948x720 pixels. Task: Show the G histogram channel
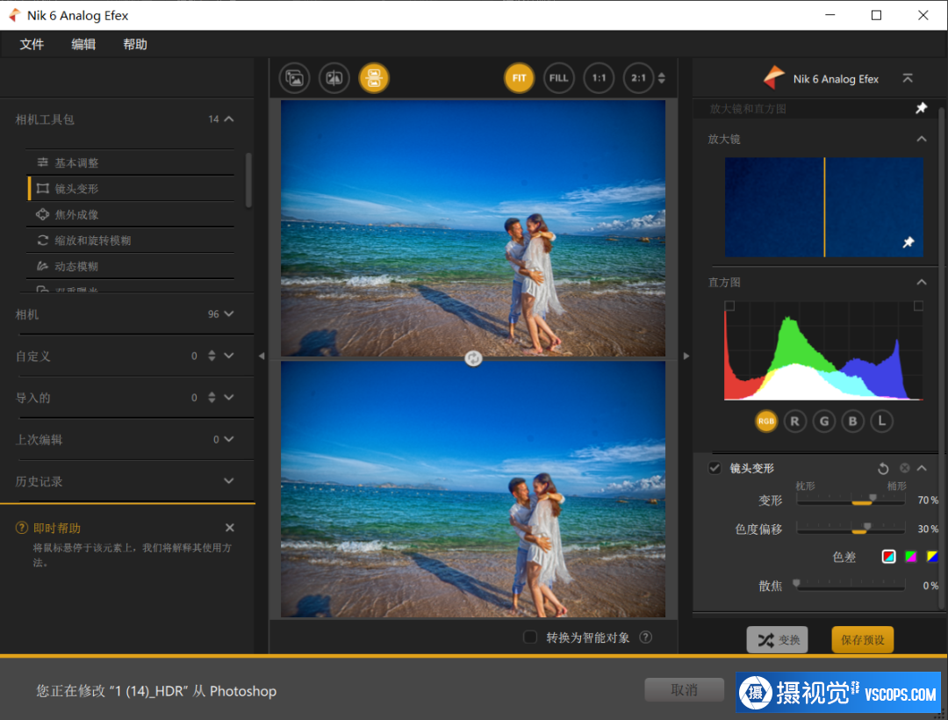[x=824, y=421]
